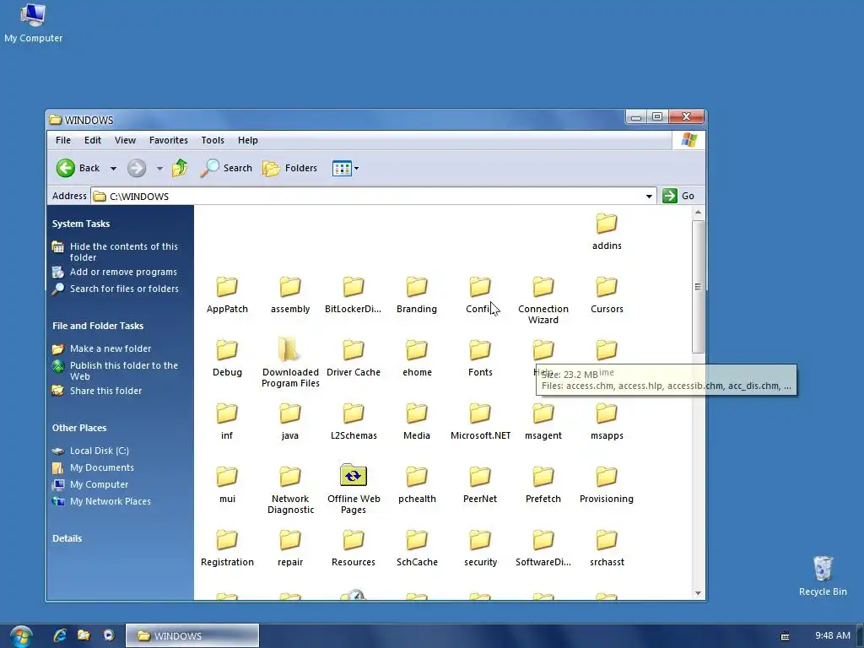Open the Favorites menu
The image size is (864, 648).
pyautogui.click(x=169, y=140)
